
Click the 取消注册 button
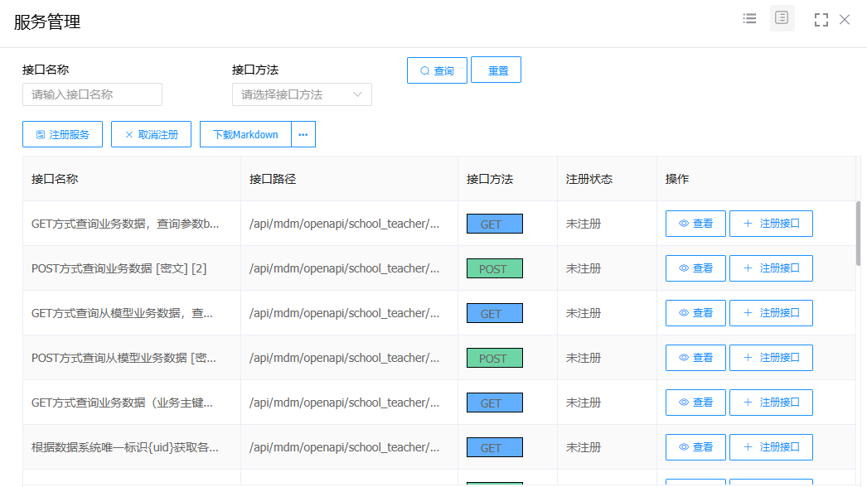[151, 134]
